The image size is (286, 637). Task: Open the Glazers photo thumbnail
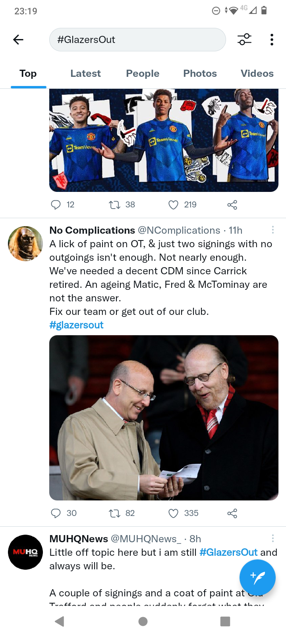(x=164, y=418)
